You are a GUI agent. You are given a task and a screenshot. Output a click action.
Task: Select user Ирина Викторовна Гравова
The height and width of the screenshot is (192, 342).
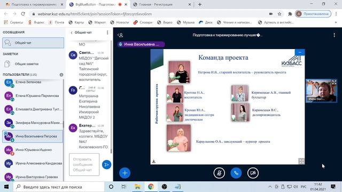33,177
